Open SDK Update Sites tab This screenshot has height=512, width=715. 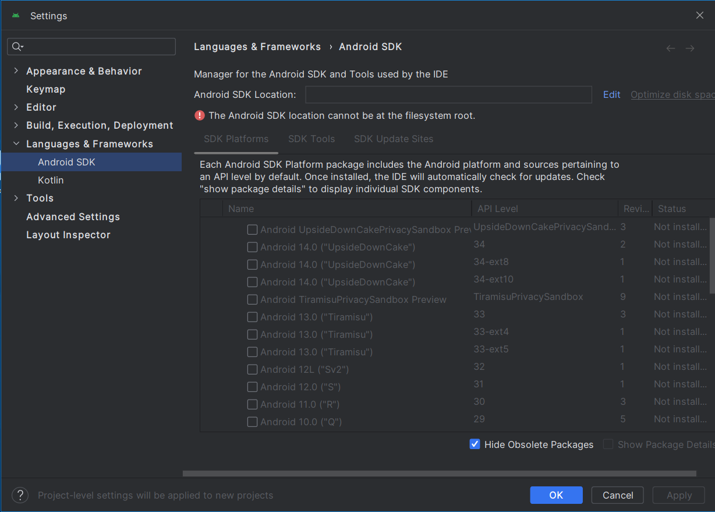(394, 139)
